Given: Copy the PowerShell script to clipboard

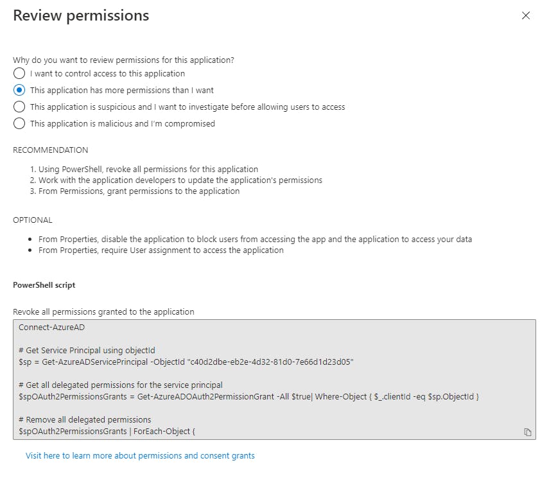Looking at the screenshot, I should [528, 432].
